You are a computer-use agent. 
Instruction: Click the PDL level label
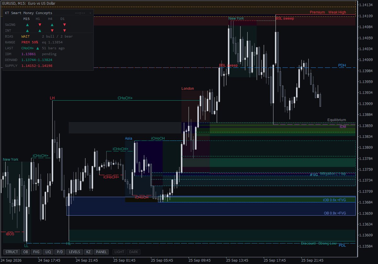click(342, 245)
